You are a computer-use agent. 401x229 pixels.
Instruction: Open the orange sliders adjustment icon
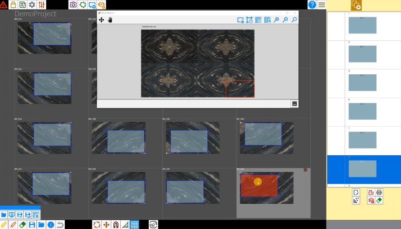pyautogui.click(x=41, y=4)
